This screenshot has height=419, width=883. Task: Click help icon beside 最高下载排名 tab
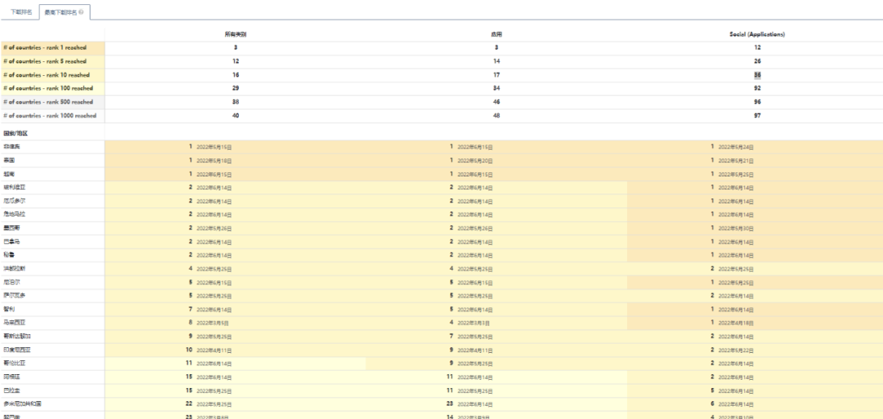81,12
